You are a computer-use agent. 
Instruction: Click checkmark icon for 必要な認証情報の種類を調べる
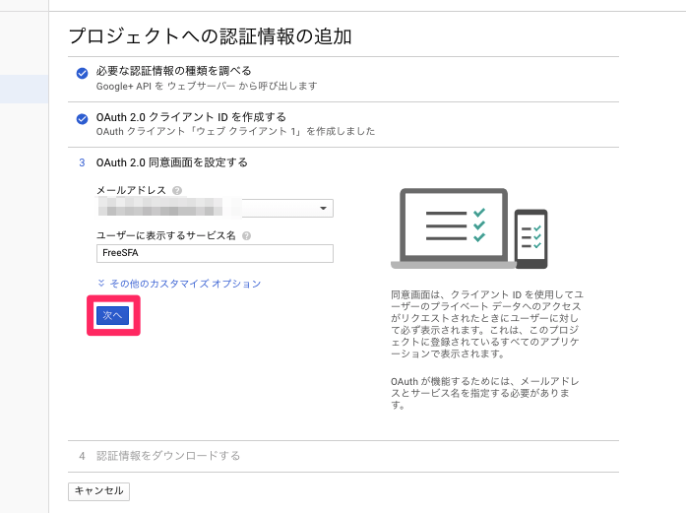[82, 73]
